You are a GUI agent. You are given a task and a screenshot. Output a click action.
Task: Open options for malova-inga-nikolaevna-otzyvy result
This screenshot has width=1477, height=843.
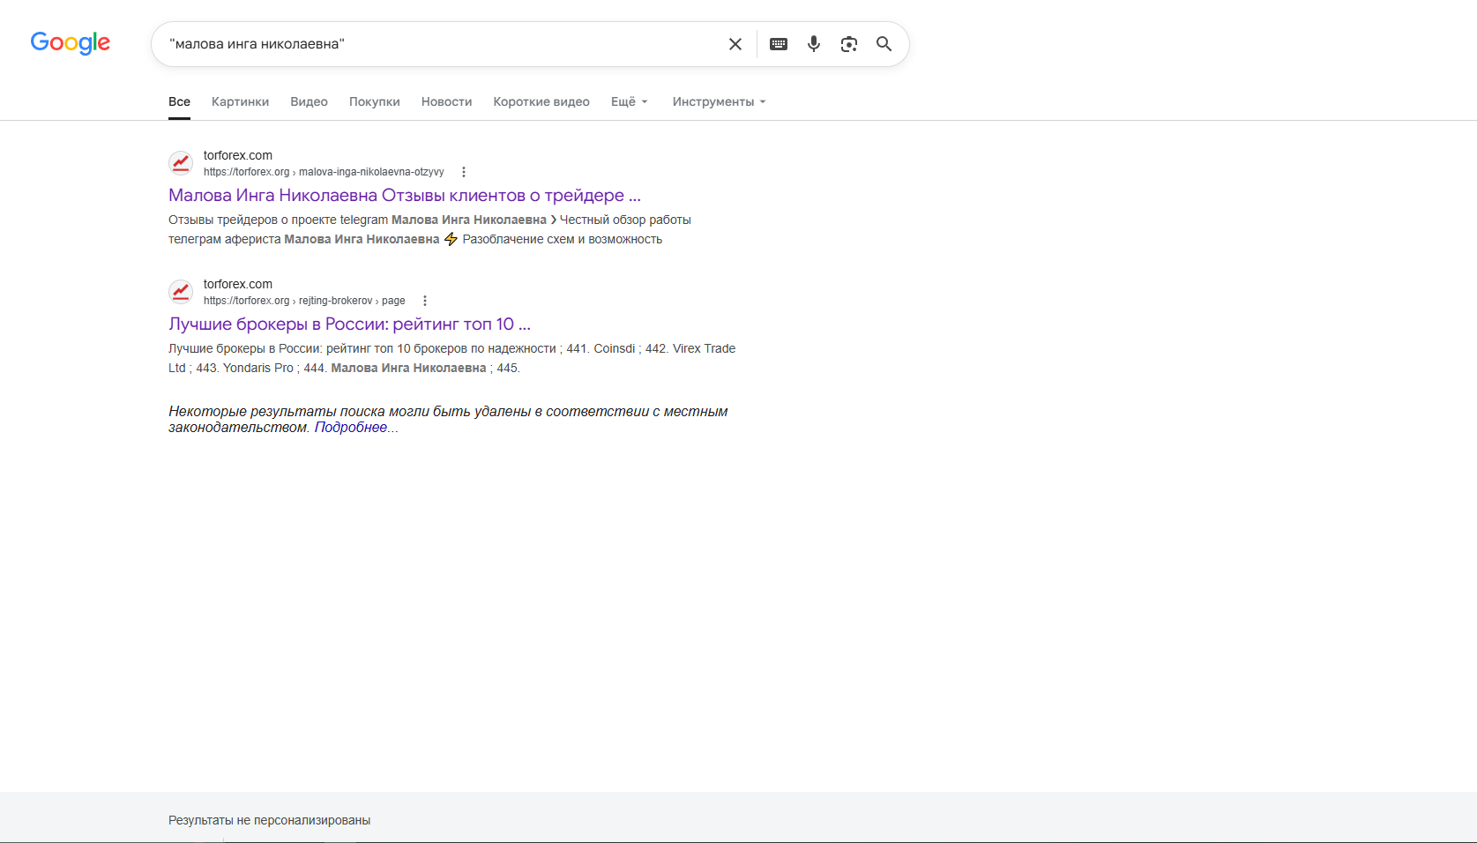coord(464,172)
